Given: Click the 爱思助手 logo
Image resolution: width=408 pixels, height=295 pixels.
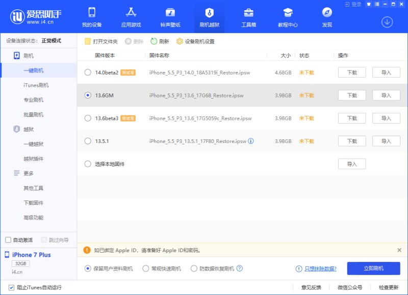Looking at the screenshot, I should pyautogui.click(x=36, y=17).
